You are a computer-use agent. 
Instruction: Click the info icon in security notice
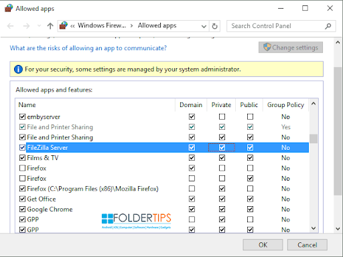point(18,70)
